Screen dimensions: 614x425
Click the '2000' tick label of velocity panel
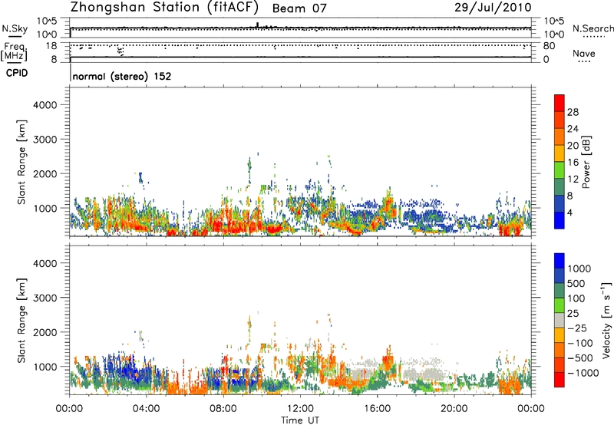pos(45,332)
